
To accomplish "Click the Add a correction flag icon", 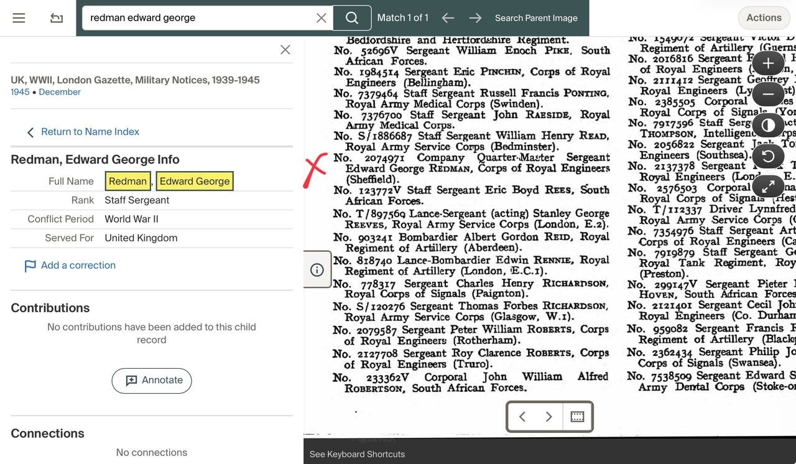I will pyautogui.click(x=30, y=266).
